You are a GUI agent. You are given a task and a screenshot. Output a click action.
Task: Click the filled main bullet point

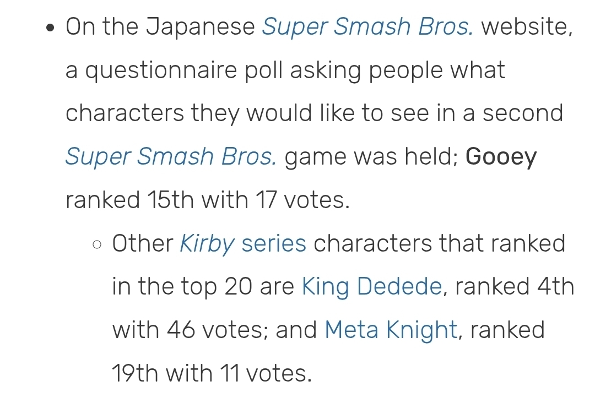(x=51, y=28)
